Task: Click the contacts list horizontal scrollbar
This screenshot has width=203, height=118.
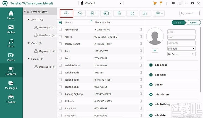Action: [x=90, y=117]
